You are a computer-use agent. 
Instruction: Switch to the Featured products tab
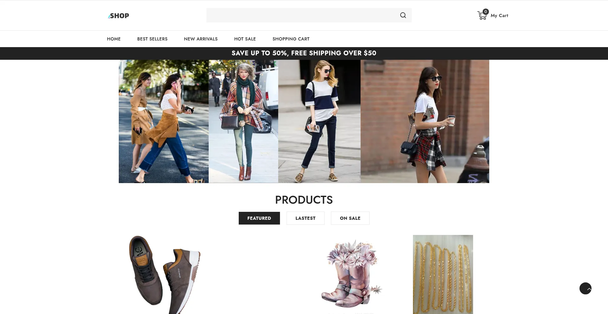point(259,218)
